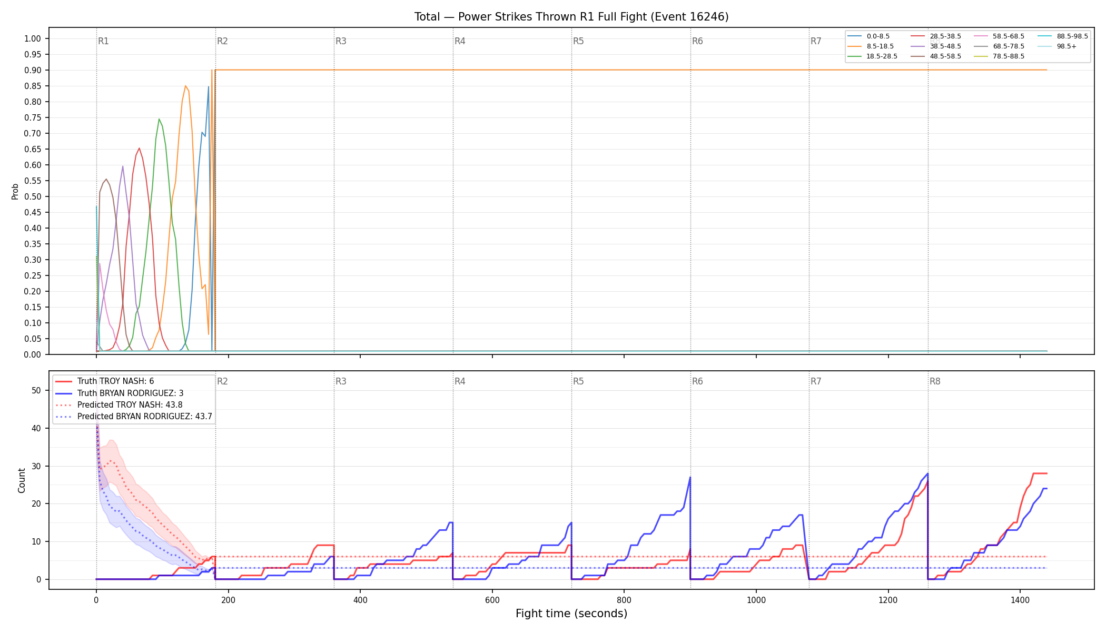Screen dimensions: 1106x632
Task: Click the '1400' tick on fight time axis
Action: tap(1020, 599)
